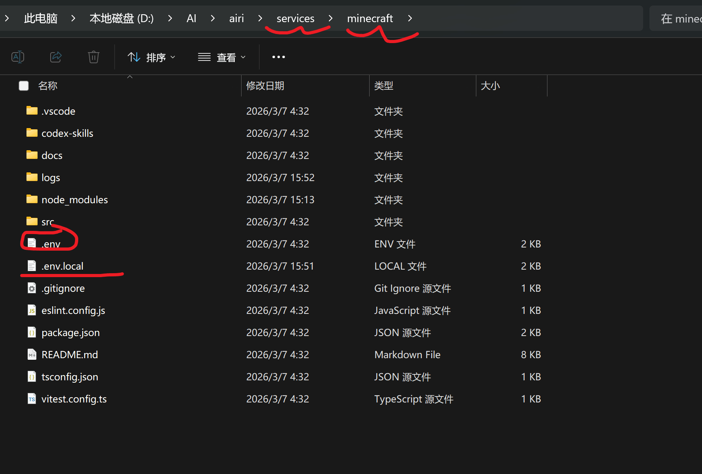Navigate to airi in the address bar
Screen dimensions: 702x474
point(236,18)
